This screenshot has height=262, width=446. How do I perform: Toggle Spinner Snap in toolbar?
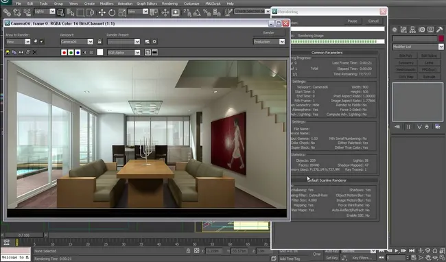(216, 12)
